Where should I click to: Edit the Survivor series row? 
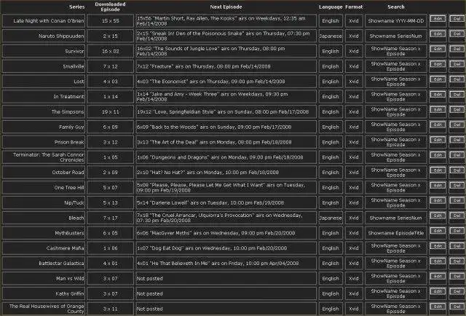tap(438, 49)
